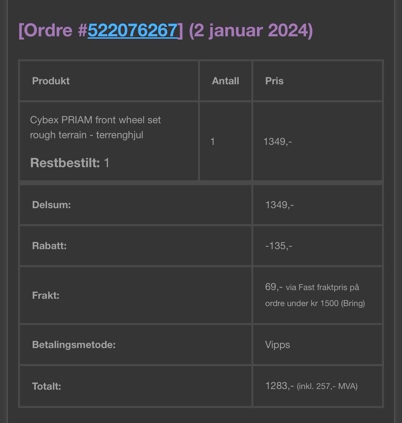Image resolution: width=402 pixels, height=423 pixels.
Task: Click the product price 1349,- in Pris column
Action: [278, 141]
